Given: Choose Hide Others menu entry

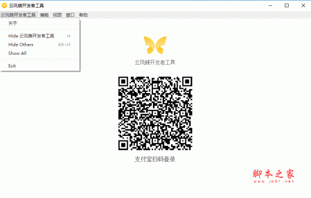Looking at the screenshot, I should tap(40, 44).
